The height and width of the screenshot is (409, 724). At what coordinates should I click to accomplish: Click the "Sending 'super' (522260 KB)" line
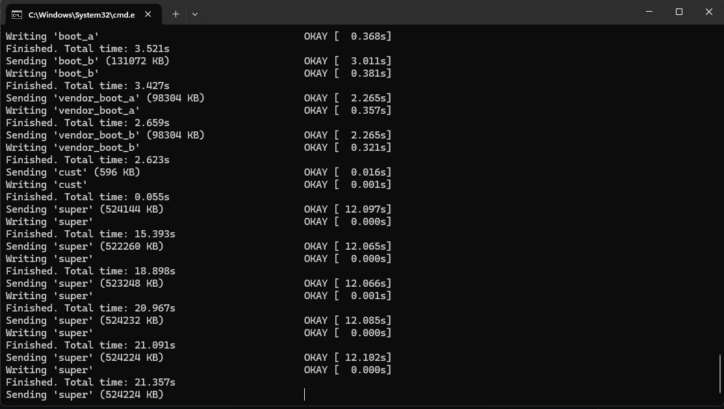pyautogui.click(x=84, y=246)
